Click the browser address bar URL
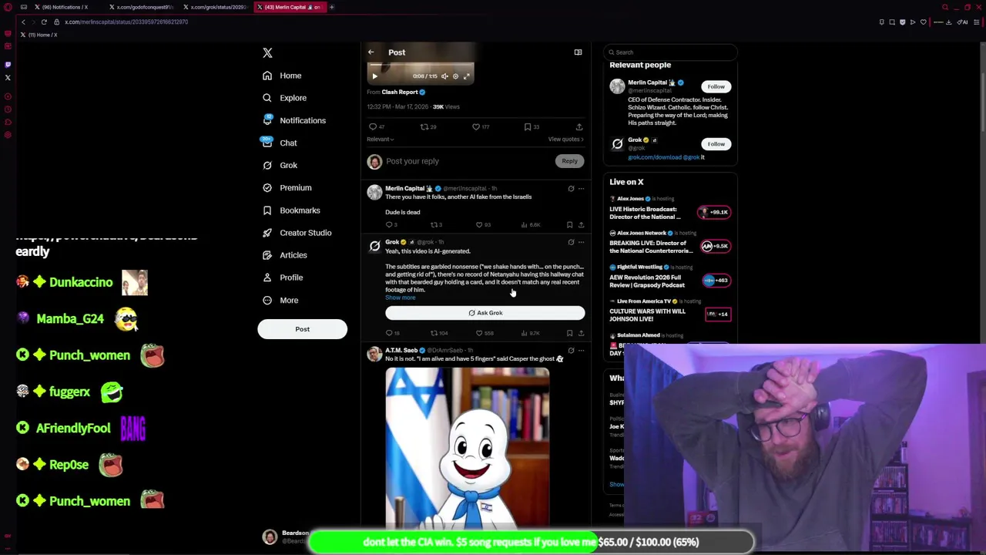 tap(126, 22)
